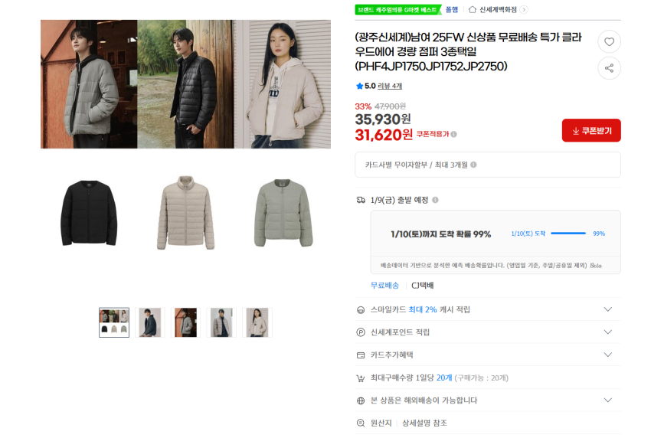Click the 99% arrival probability bar
The width and height of the screenshot is (651, 438).
point(568,234)
